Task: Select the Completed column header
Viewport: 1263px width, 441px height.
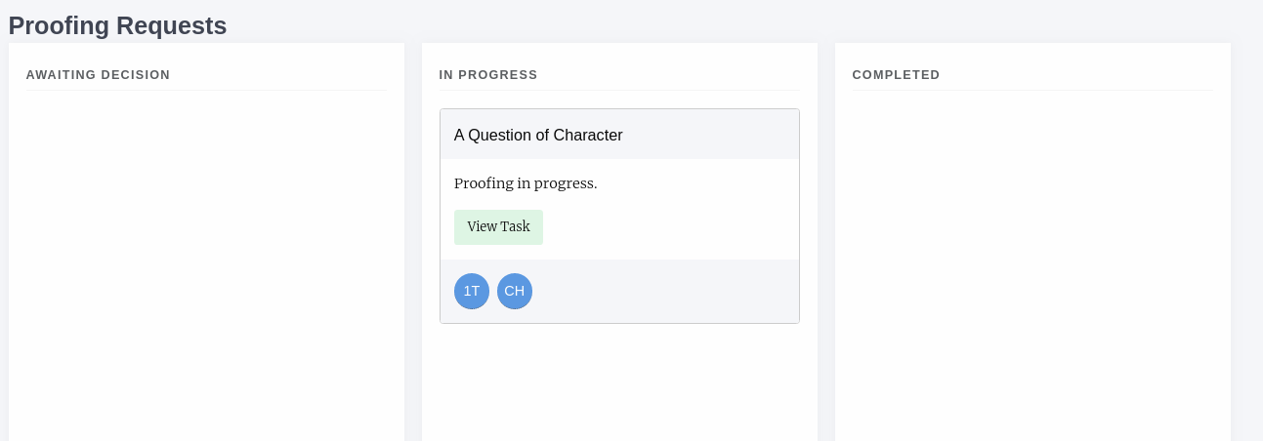Action: coord(896,75)
